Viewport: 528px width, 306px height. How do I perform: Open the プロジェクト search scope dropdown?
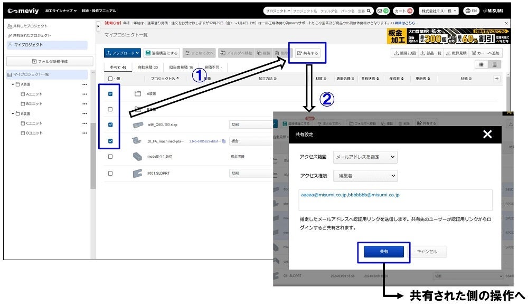click(278, 11)
